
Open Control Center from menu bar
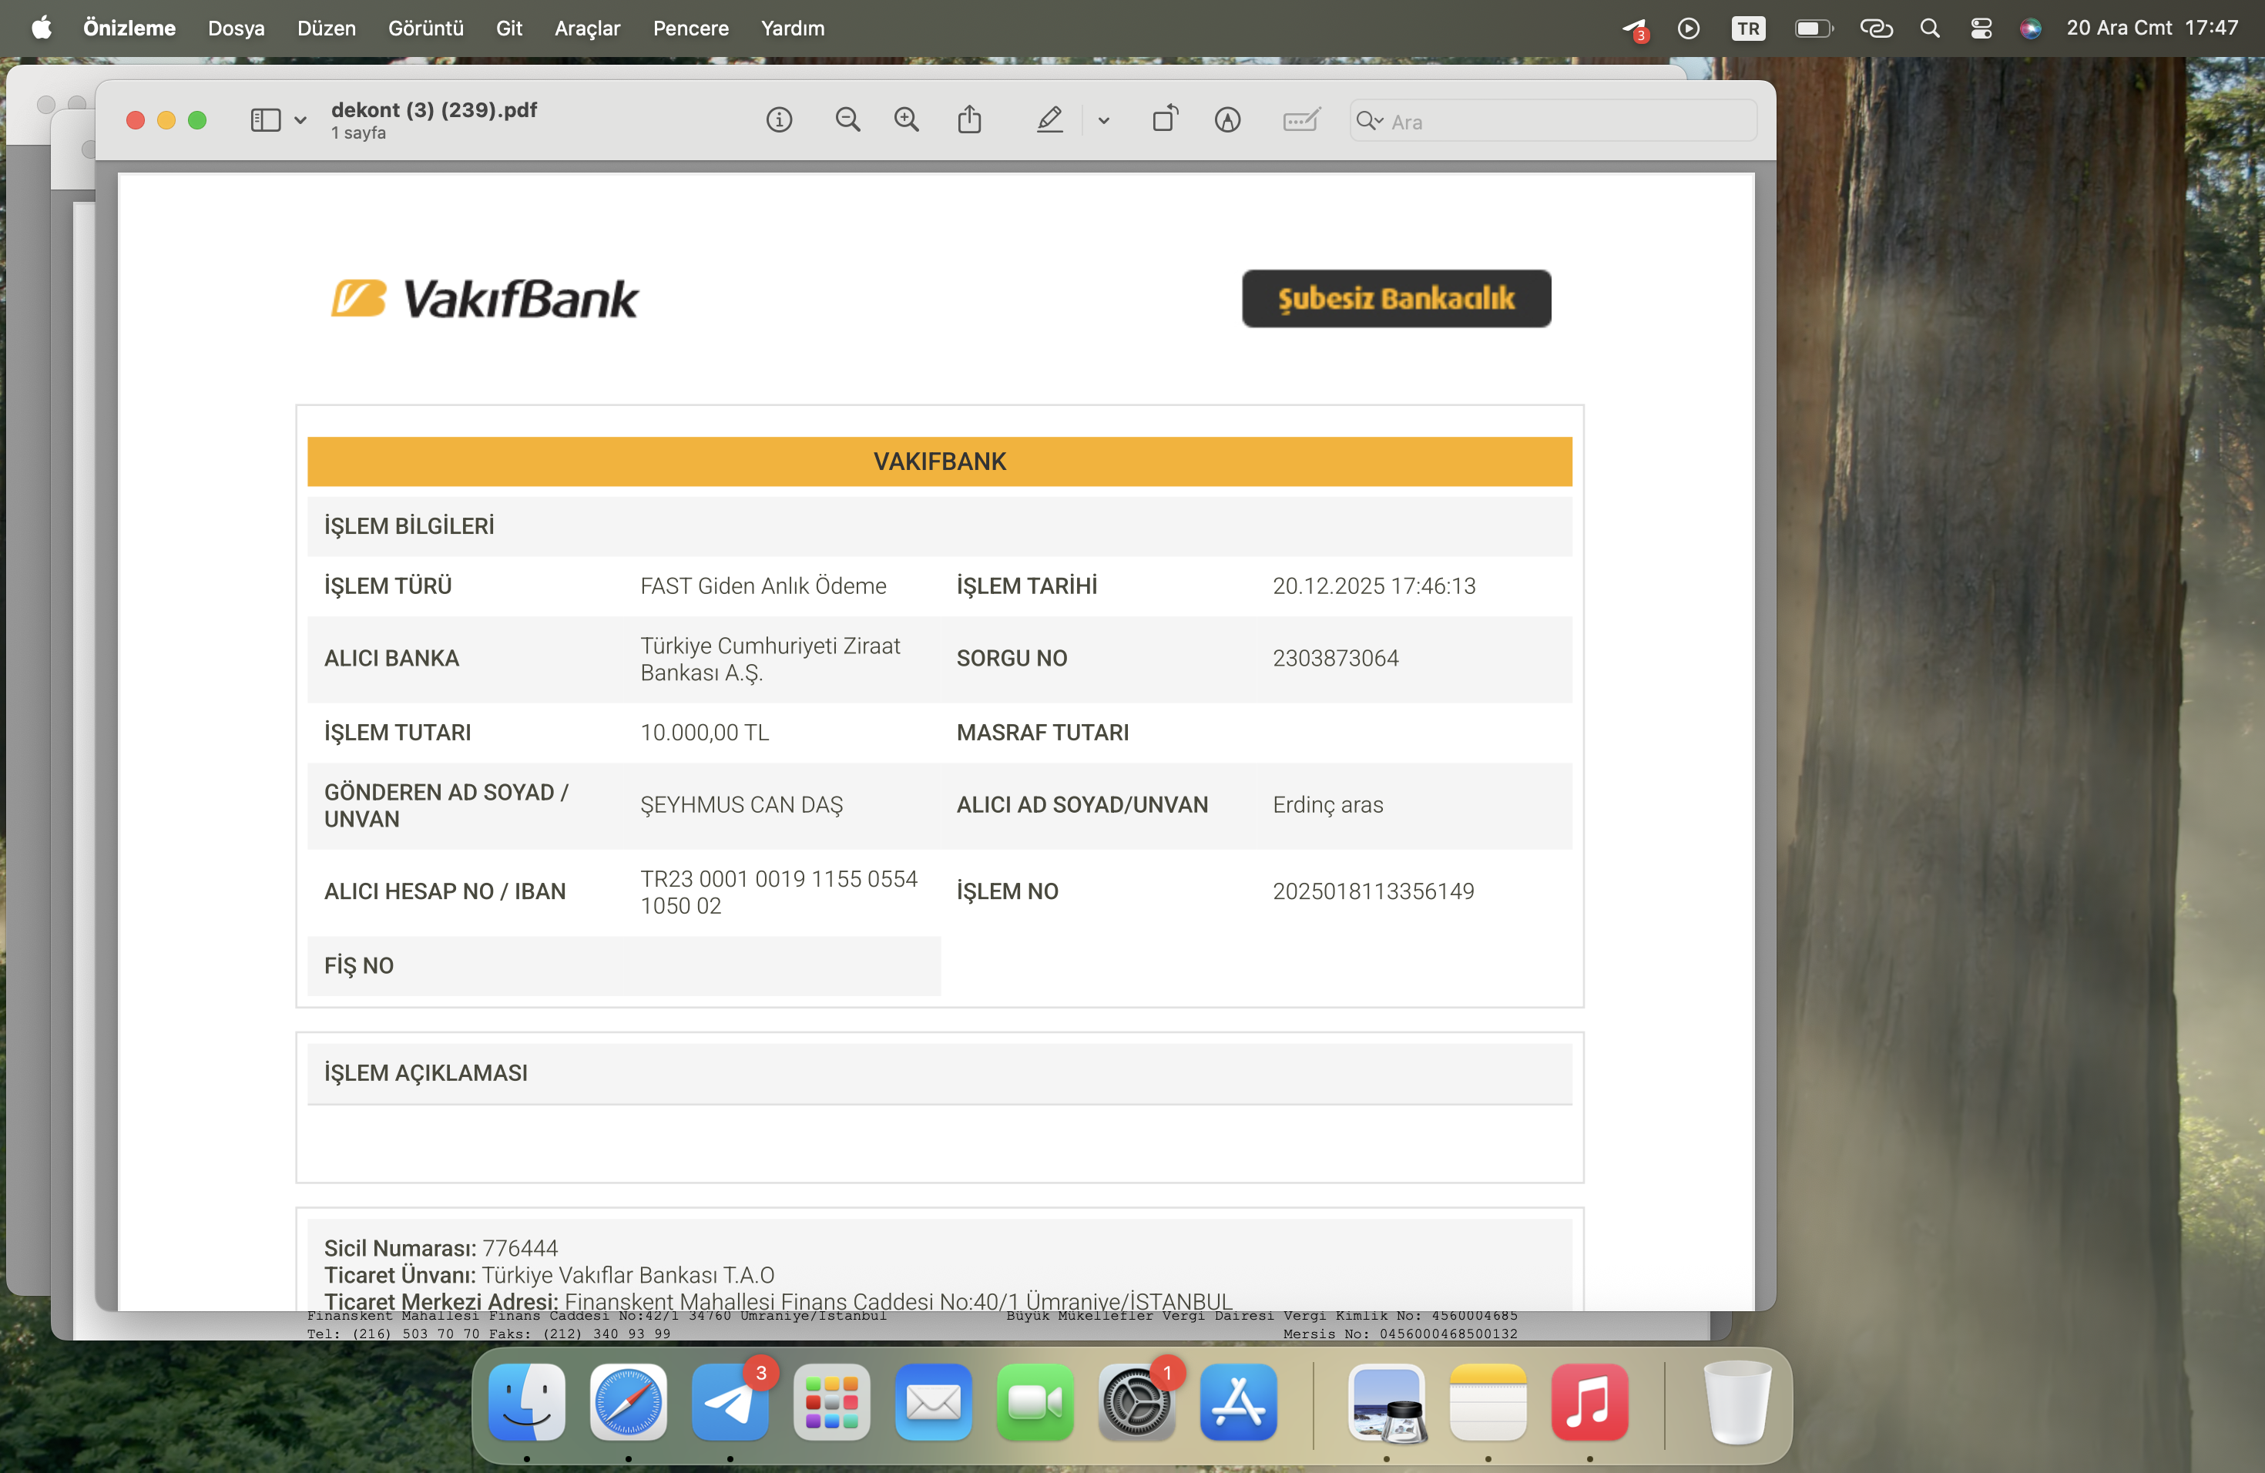pyautogui.click(x=1981, y=29)
